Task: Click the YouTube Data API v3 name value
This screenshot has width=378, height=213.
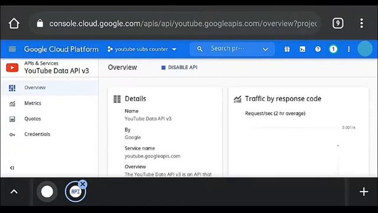Action: click(148, 118)
